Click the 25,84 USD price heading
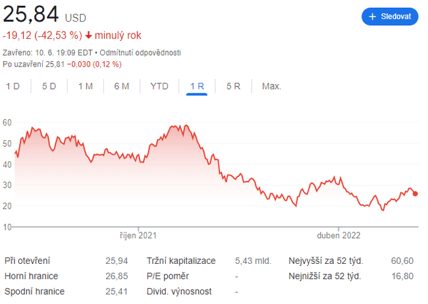Image resolution: width=428 pixels, height=304 pixels. (45, 14)
